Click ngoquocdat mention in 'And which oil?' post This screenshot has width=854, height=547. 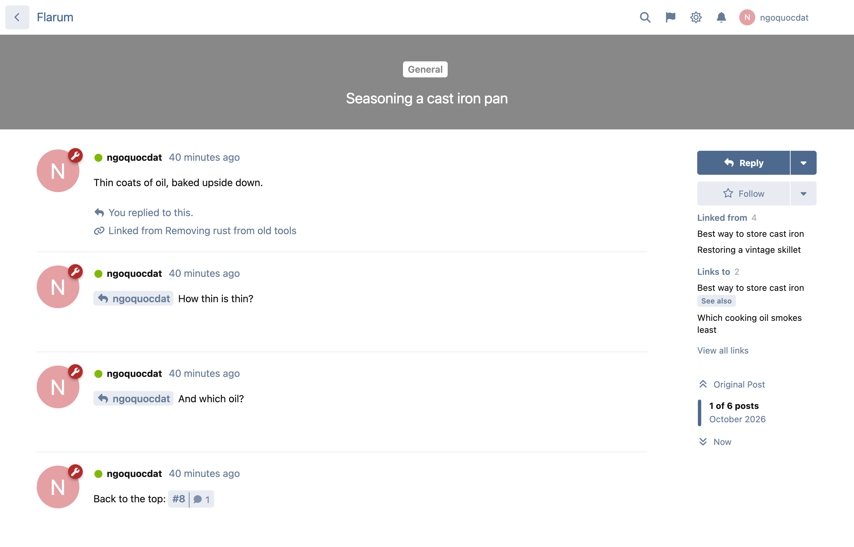(133, 399)
